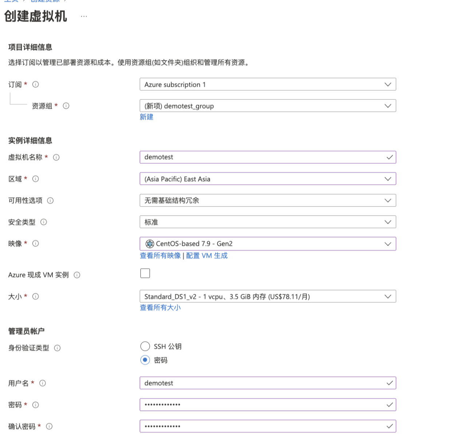This screenshot has height=437, width=457.
Task: Click the 配置 VM 生成 link
Action: (207, 256)
